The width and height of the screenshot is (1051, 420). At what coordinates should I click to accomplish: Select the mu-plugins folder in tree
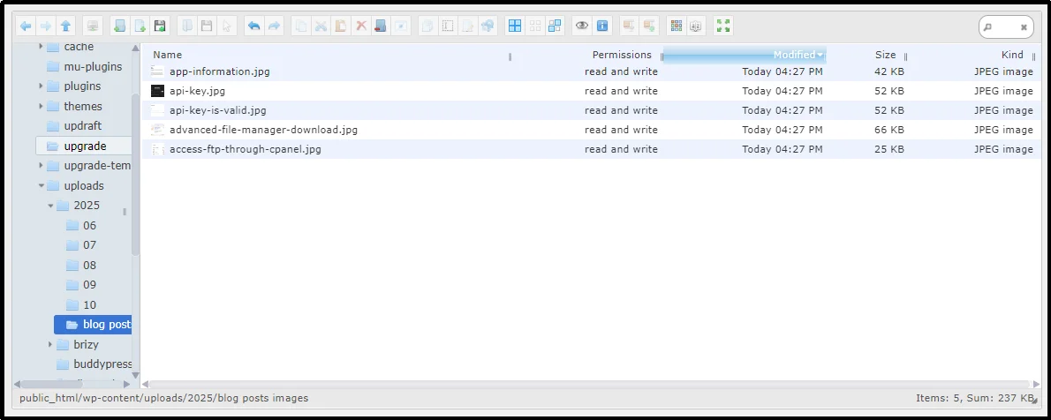pos(84,66)
